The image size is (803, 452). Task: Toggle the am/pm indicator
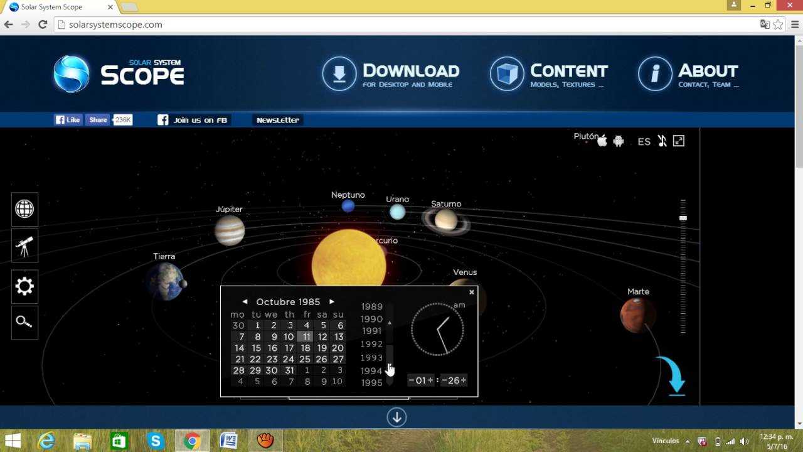[459, 305]
